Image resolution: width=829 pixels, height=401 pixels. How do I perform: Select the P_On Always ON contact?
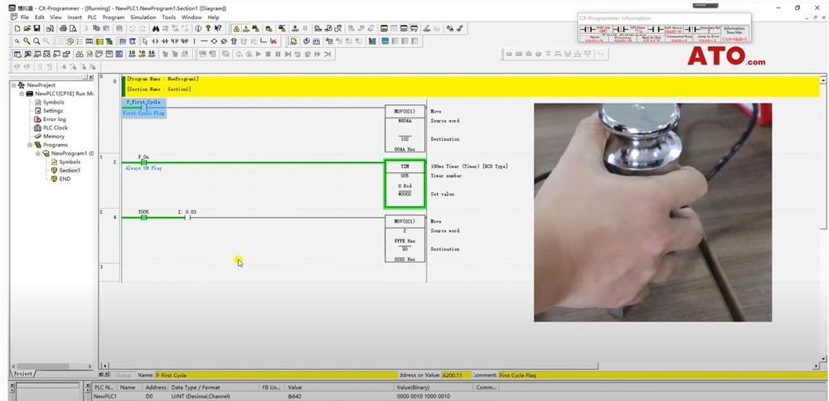pos(143,162)
